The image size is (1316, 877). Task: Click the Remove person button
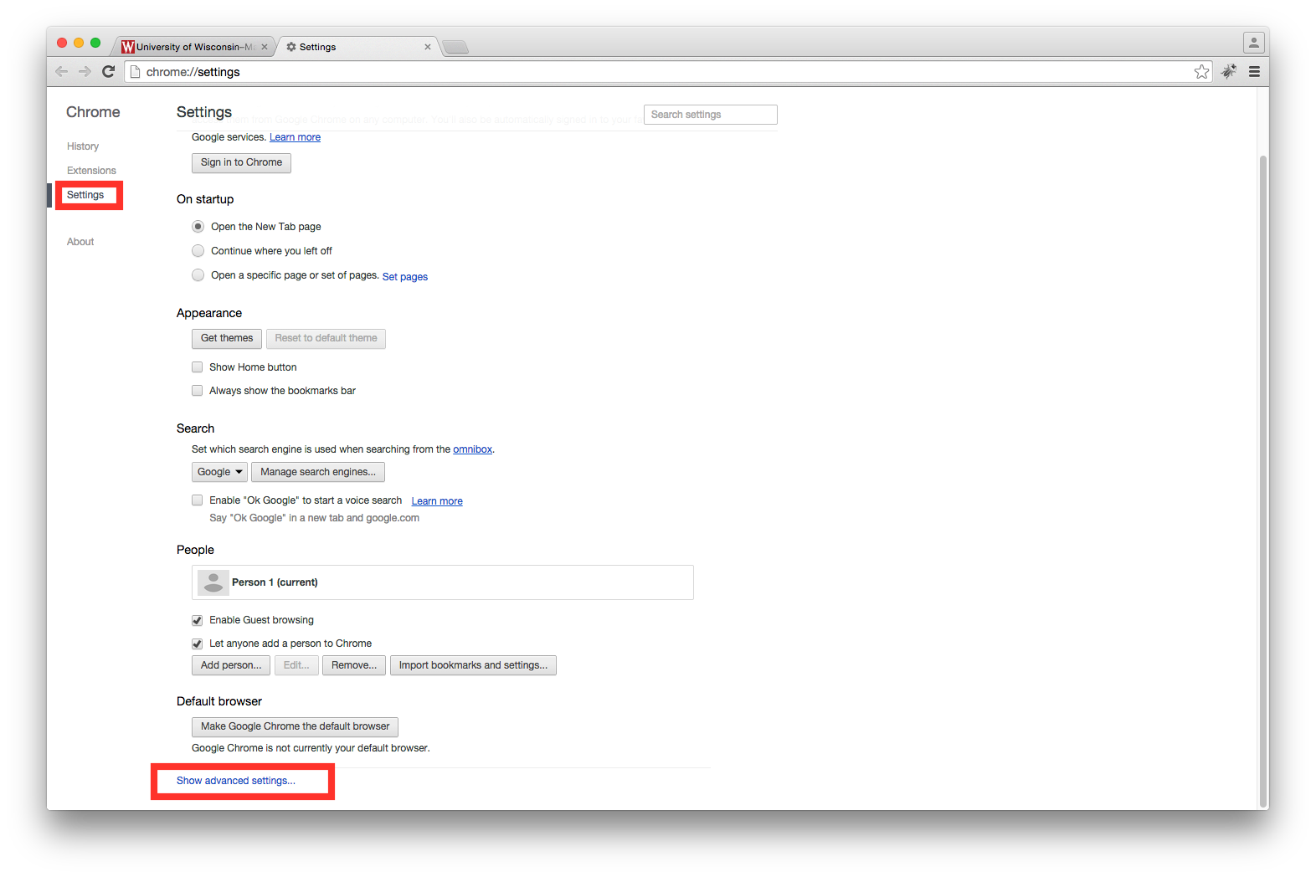tap(354, 665)
